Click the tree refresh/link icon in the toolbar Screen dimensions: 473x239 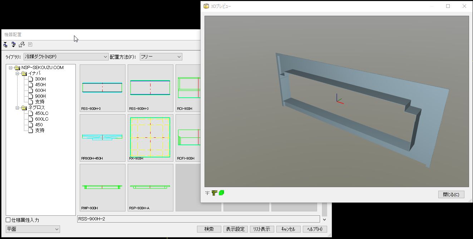coord(22,45)
